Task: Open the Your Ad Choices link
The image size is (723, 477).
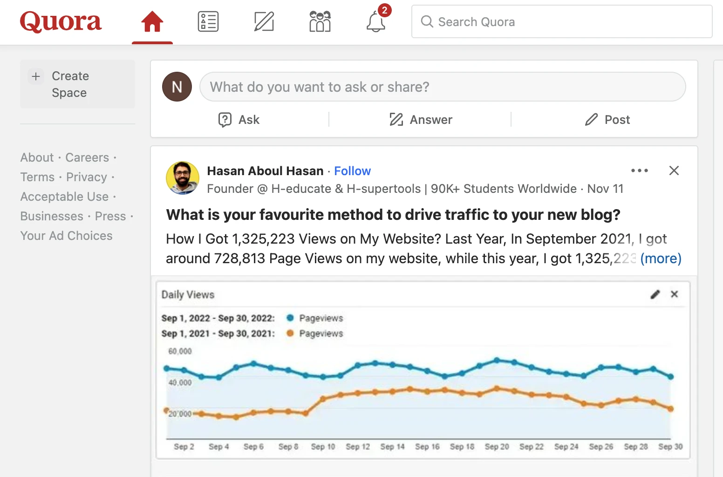Action: 66,236
